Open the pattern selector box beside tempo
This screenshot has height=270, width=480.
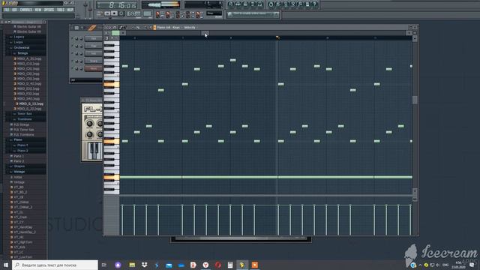click(x=147, y=13)
